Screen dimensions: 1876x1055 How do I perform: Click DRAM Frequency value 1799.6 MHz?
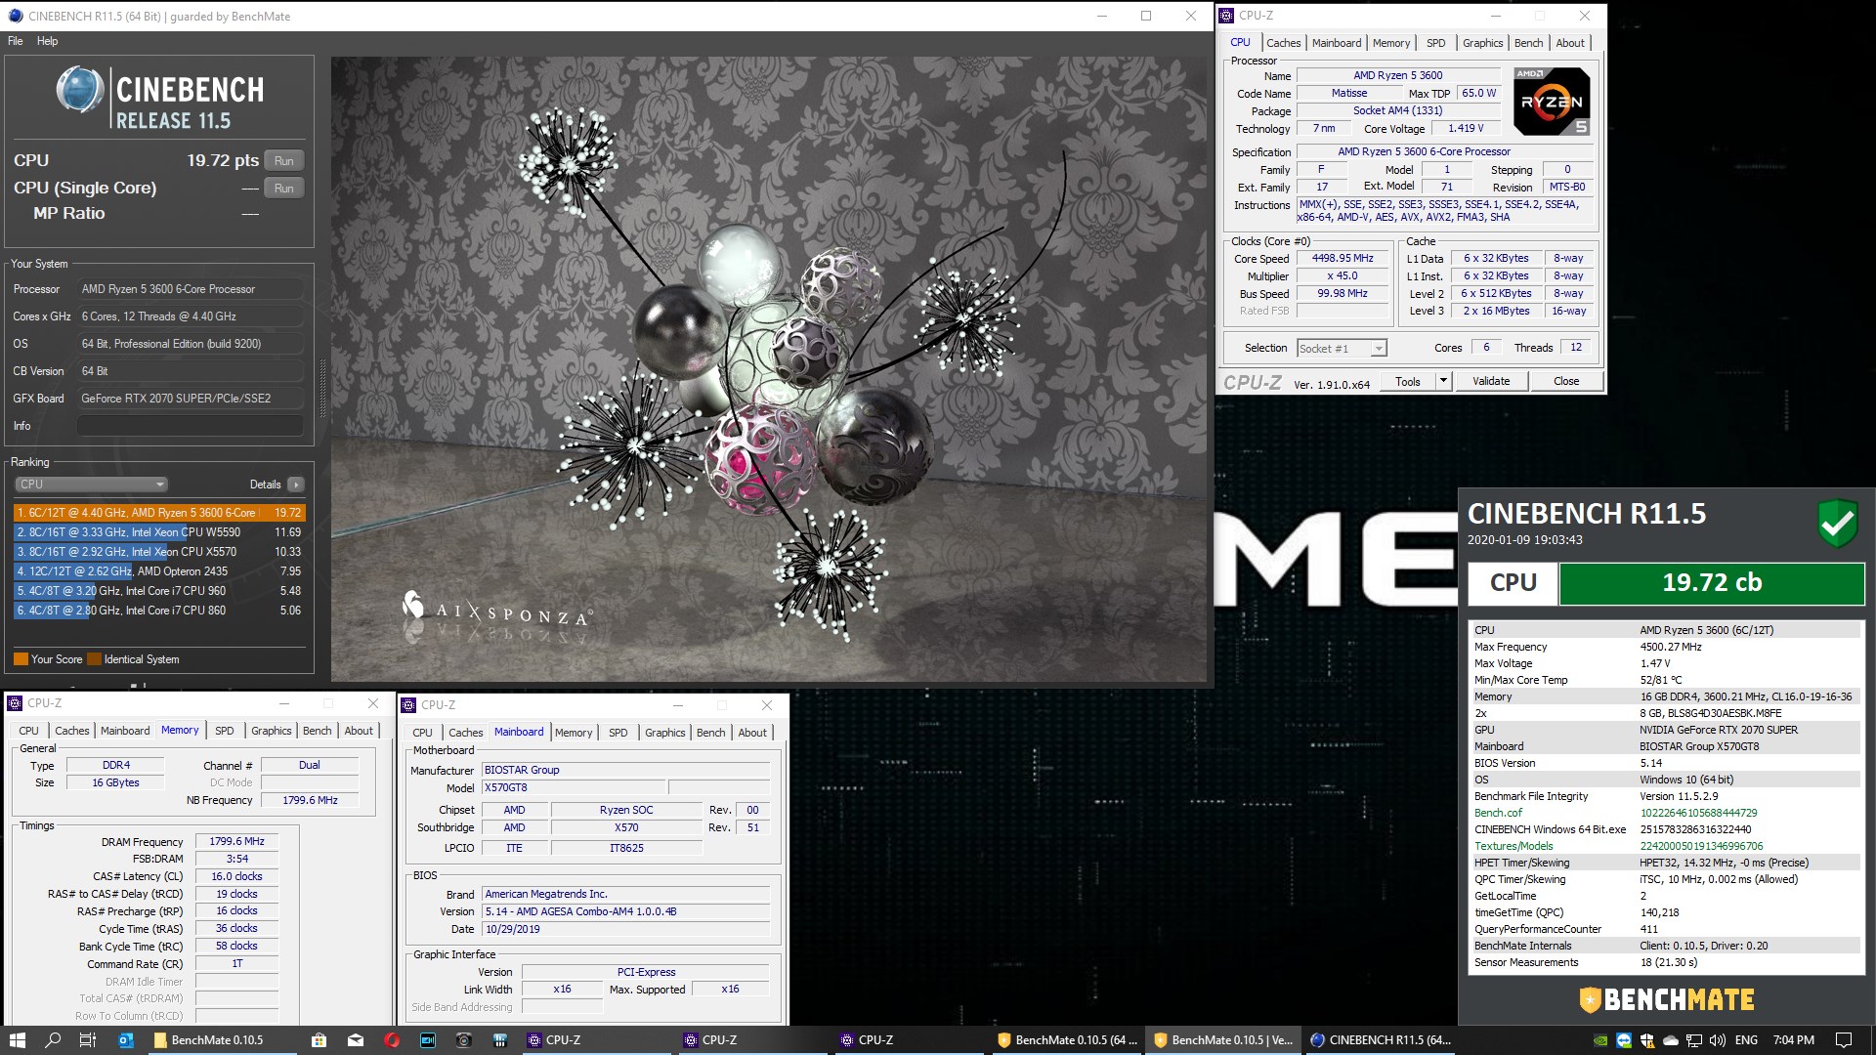[x=236, y=841]
